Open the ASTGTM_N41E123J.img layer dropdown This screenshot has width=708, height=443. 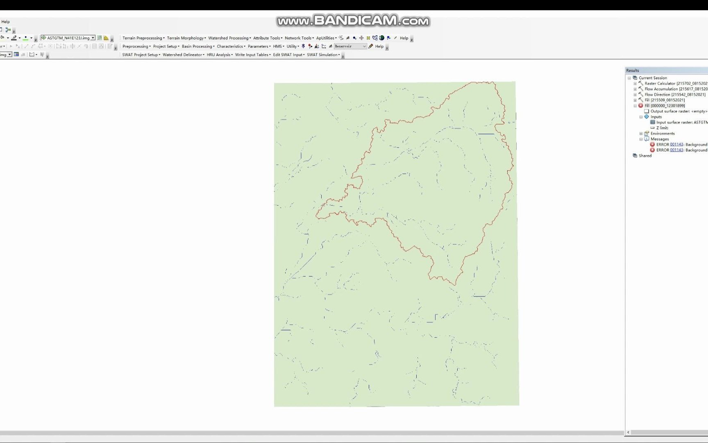click(93, 37)
